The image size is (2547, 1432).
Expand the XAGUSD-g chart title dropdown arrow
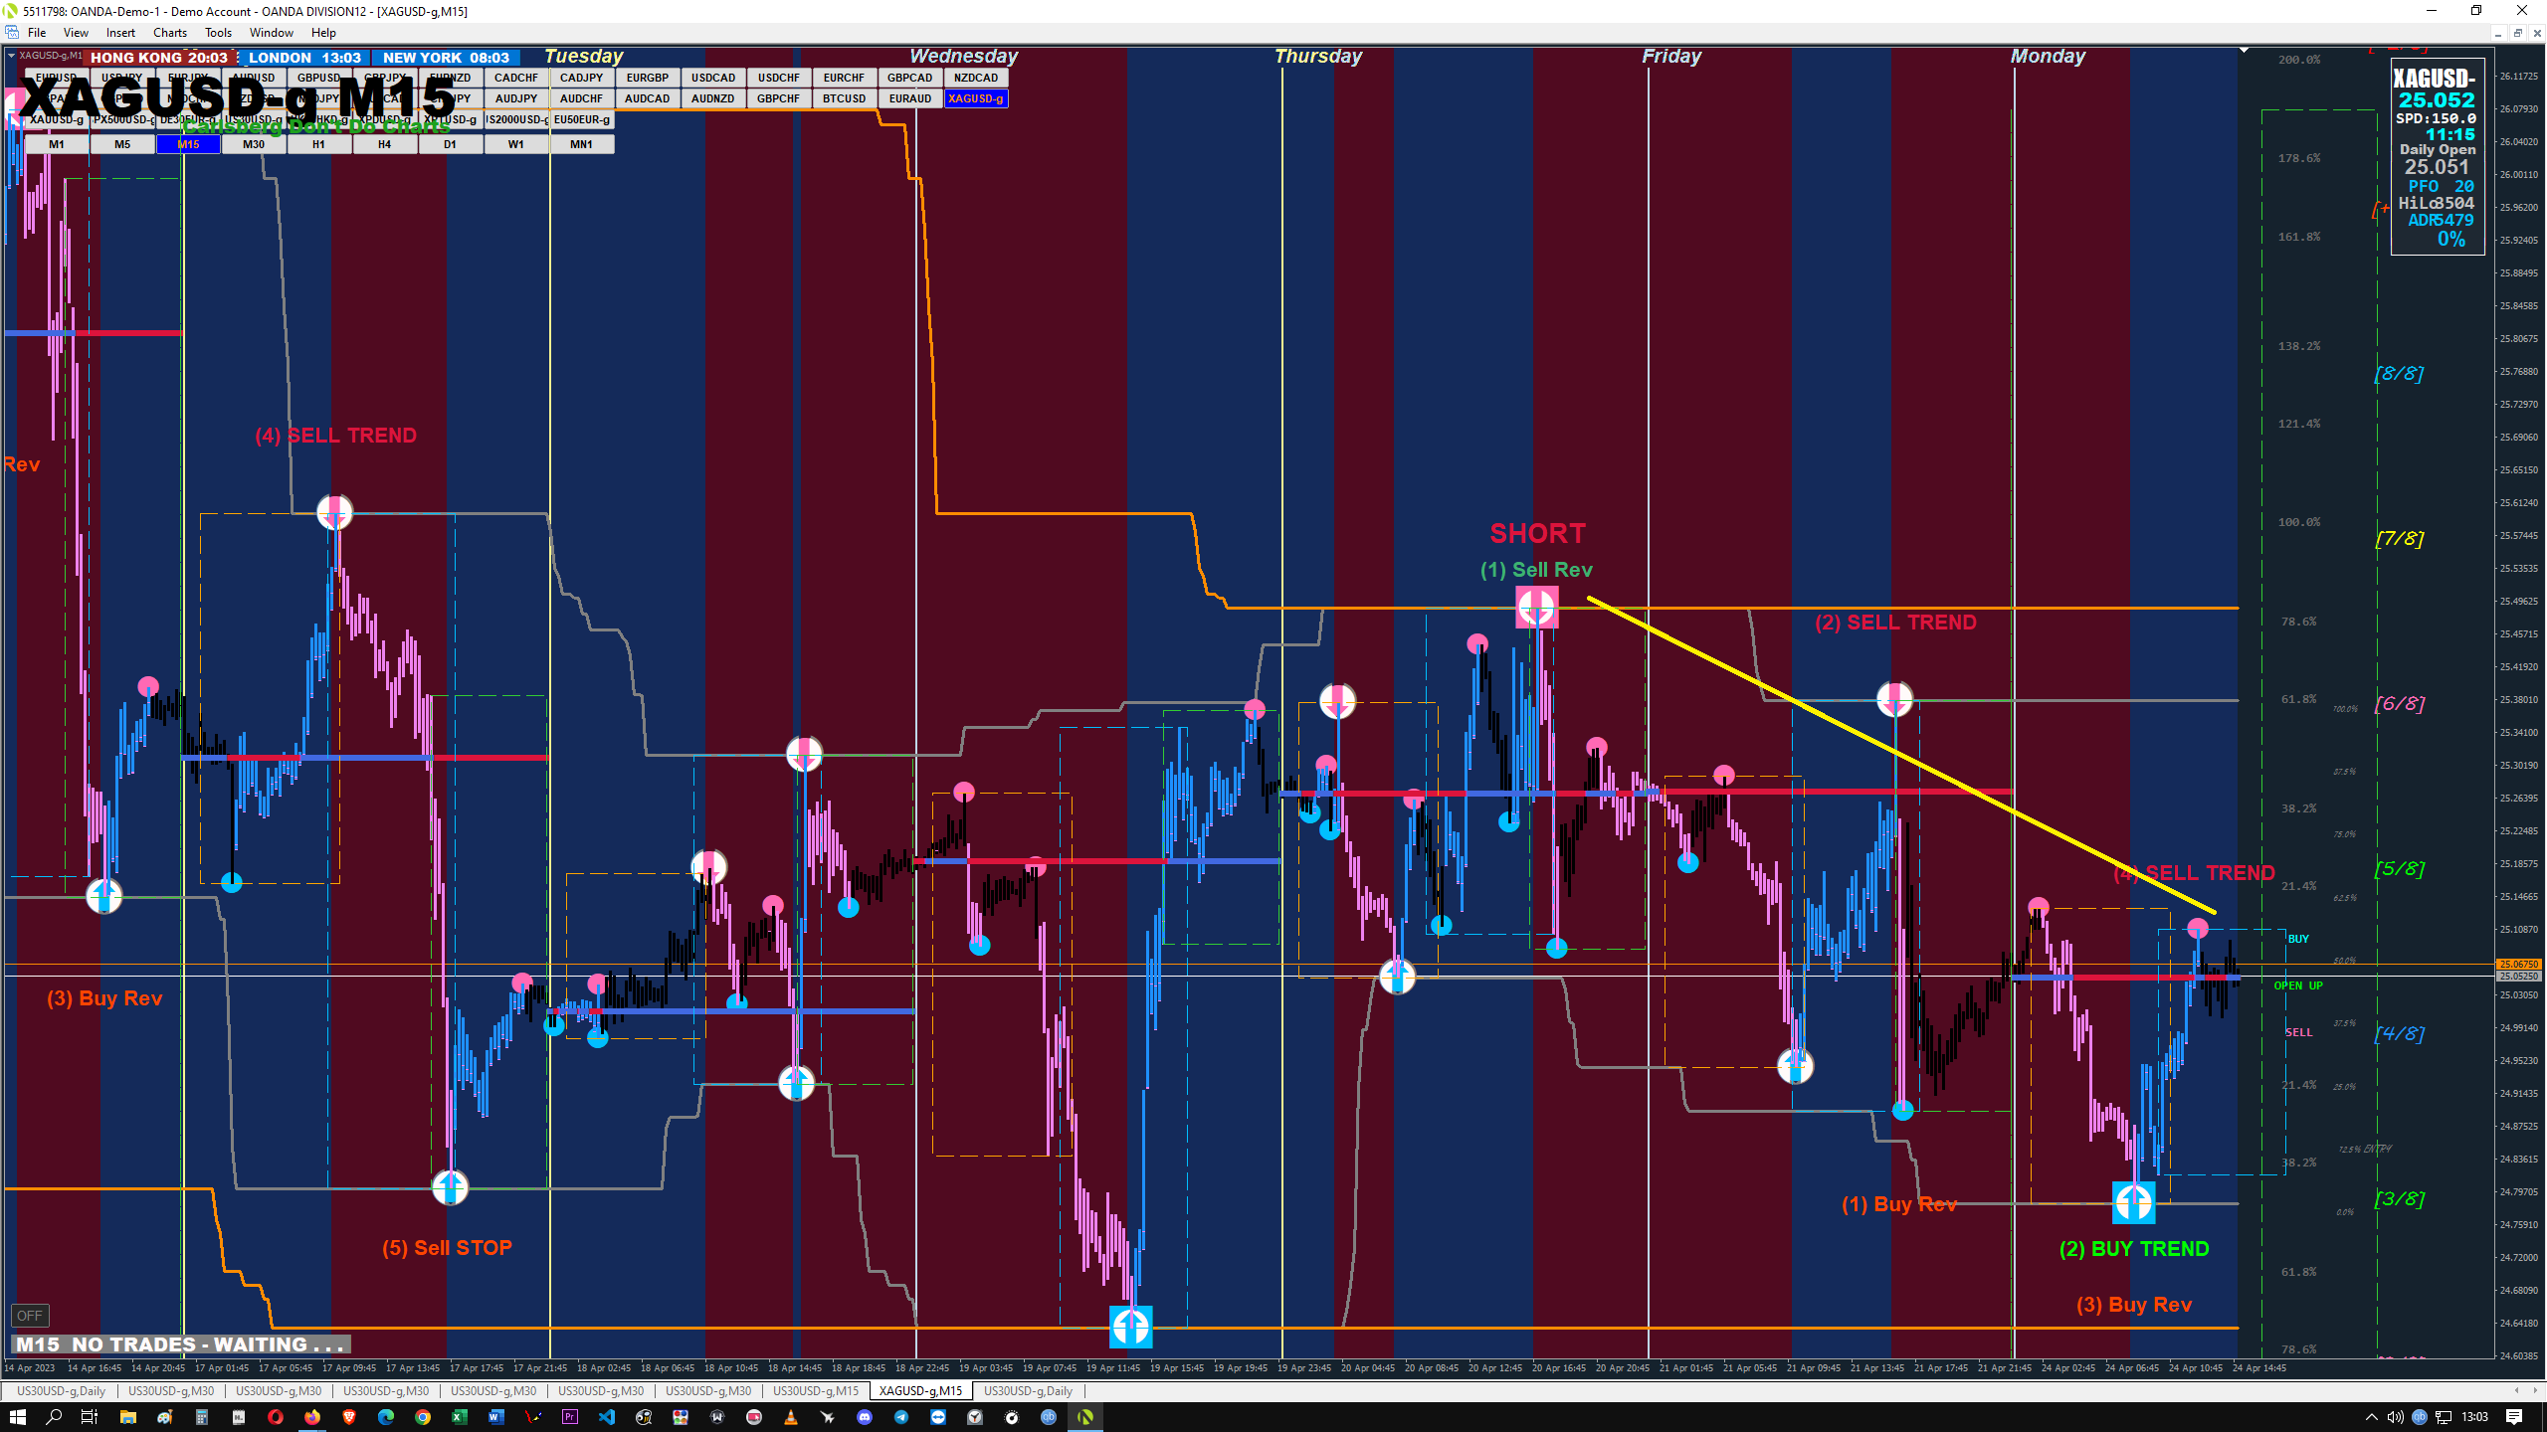click(x=11, y=56)
